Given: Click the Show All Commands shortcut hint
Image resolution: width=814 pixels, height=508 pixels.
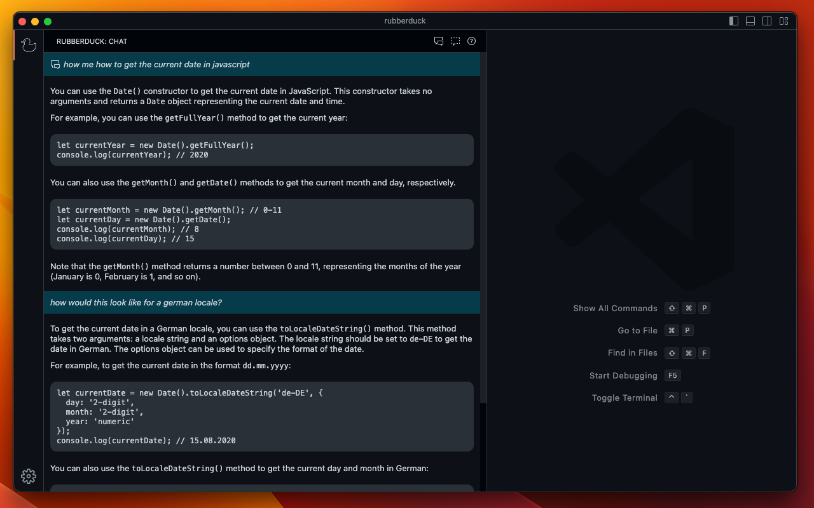Looking at the screenshot, I should pyautogui.click(x=615, y=309).
